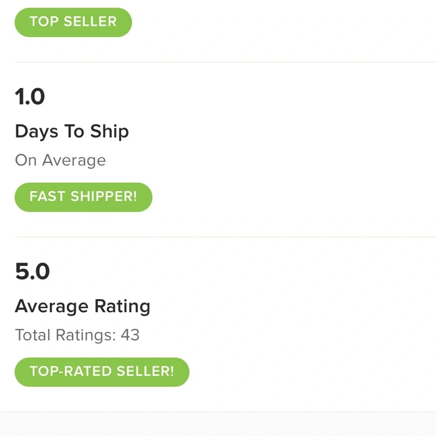The image size is (436, 436).
Task: Open the Total Ratings: 43 text
Action: [77, 335]
